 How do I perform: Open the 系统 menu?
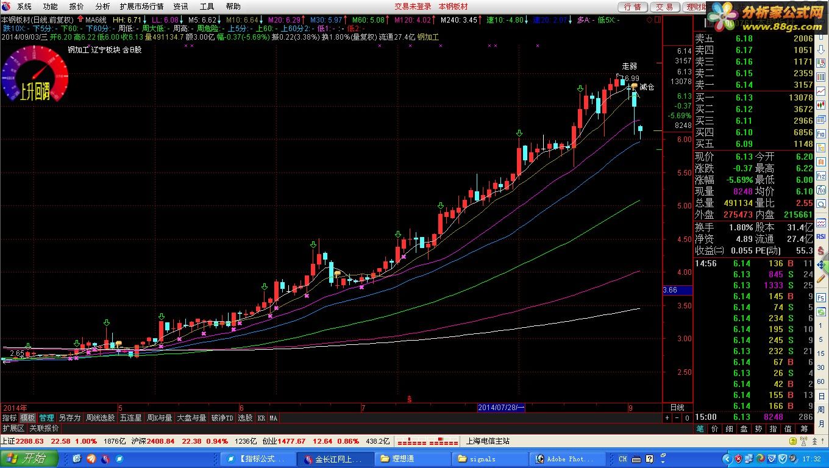point(24,6)
